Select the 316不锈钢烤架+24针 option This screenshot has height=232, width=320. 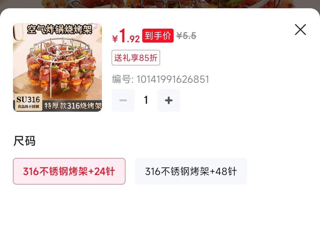click(69, 171)
